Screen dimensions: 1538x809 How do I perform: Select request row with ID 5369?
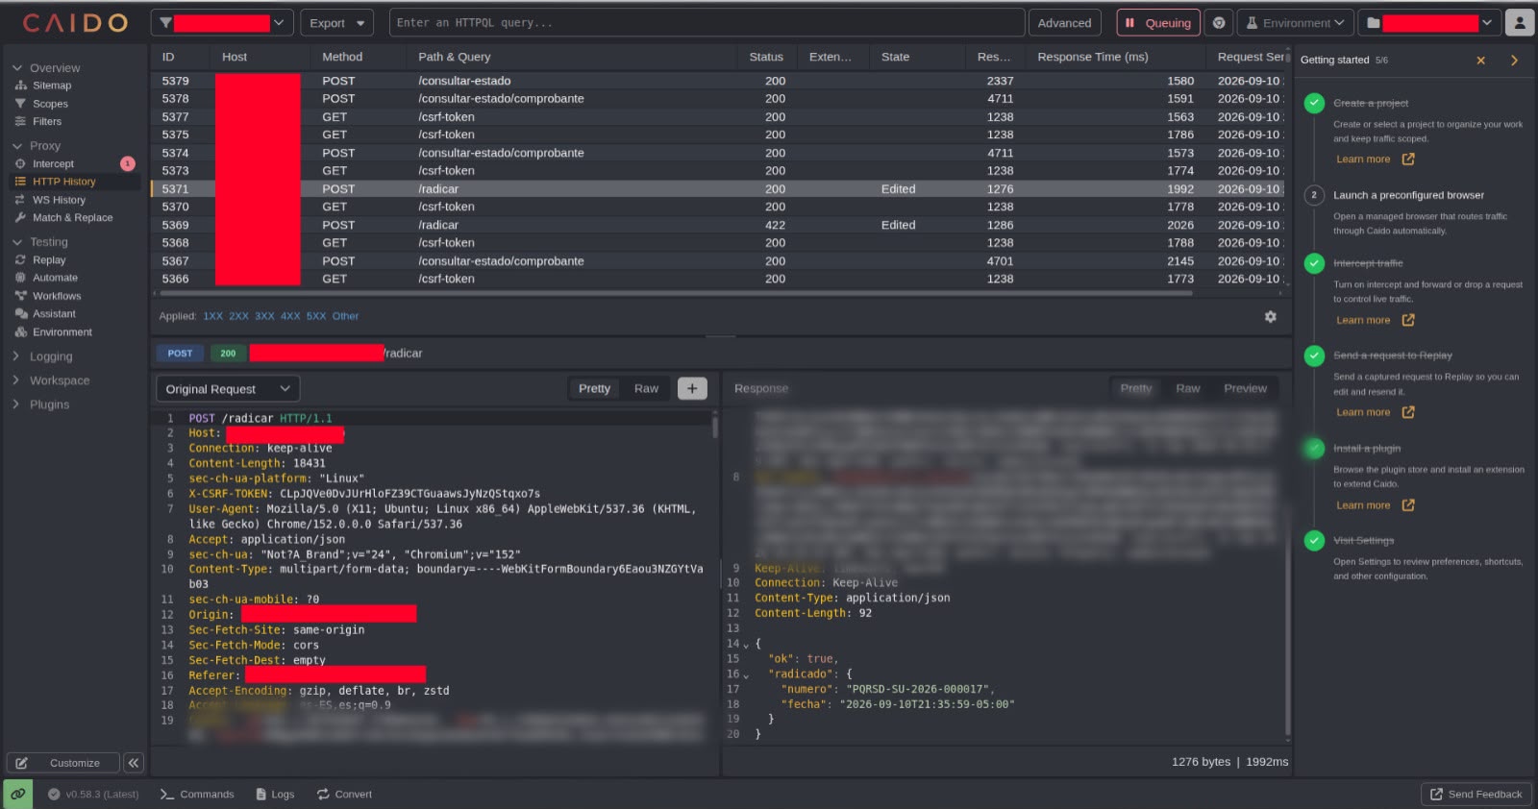tap(719, 225)
